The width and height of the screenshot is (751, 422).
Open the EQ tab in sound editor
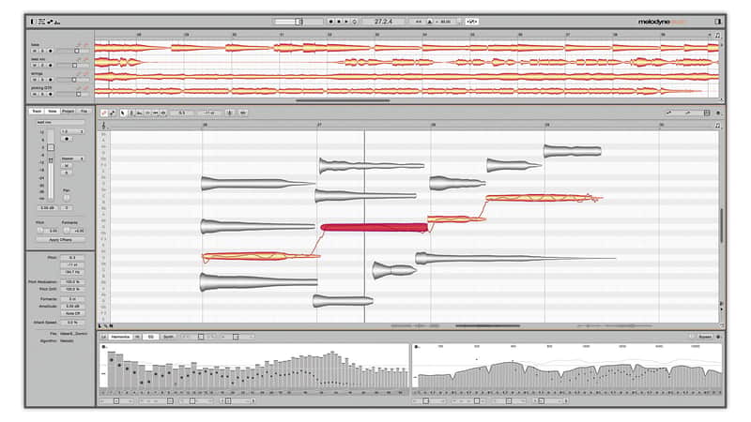pos(151,337)
